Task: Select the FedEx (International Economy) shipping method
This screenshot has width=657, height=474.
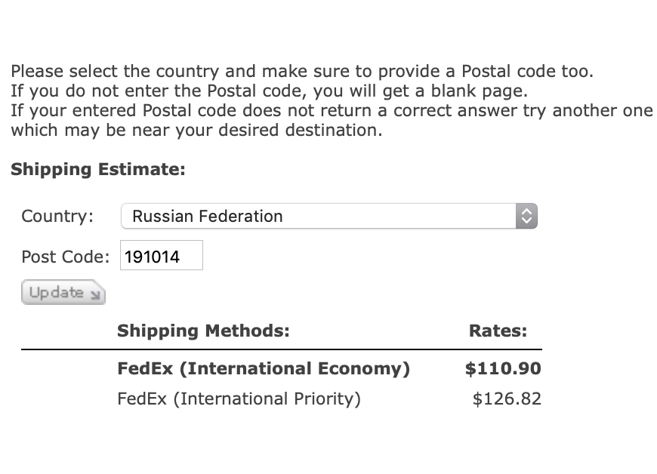Action: (264, 369)
